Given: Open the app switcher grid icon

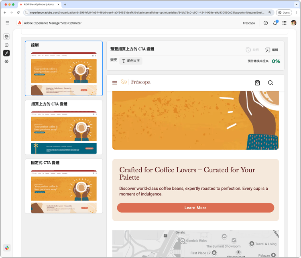Looking at the screenshot, I should 284,23.
